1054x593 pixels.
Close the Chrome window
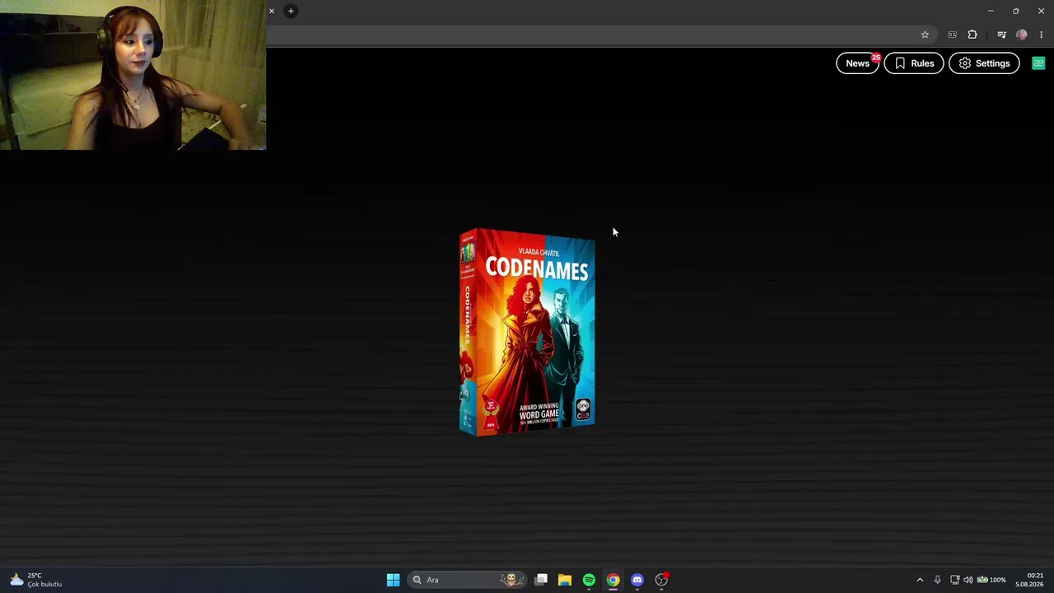coord(1041,11)
